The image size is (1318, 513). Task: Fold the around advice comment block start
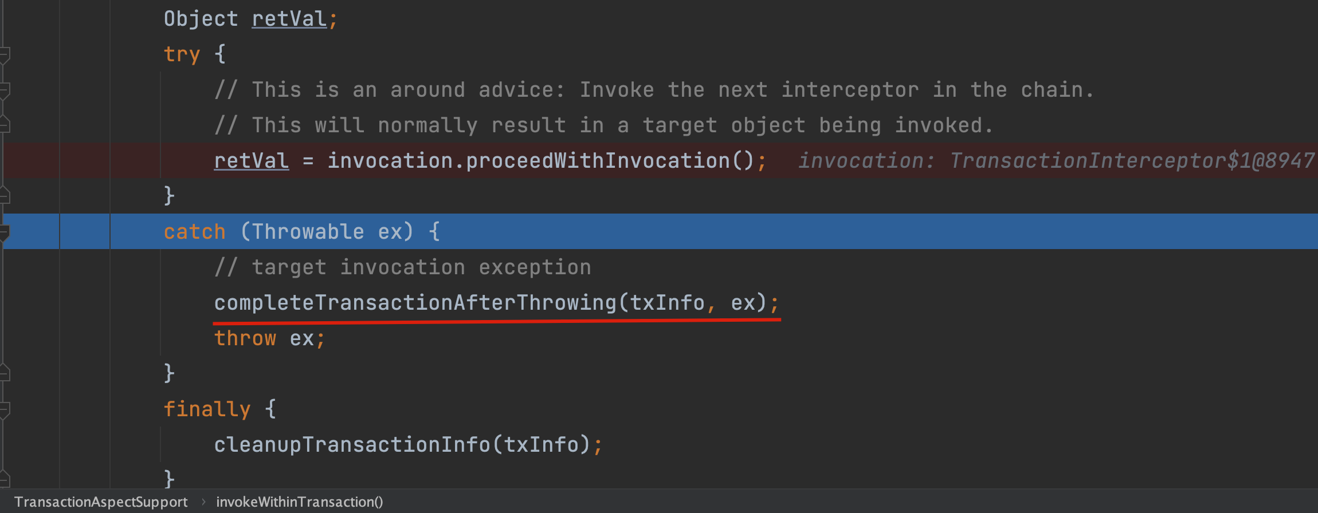point(5,90)
